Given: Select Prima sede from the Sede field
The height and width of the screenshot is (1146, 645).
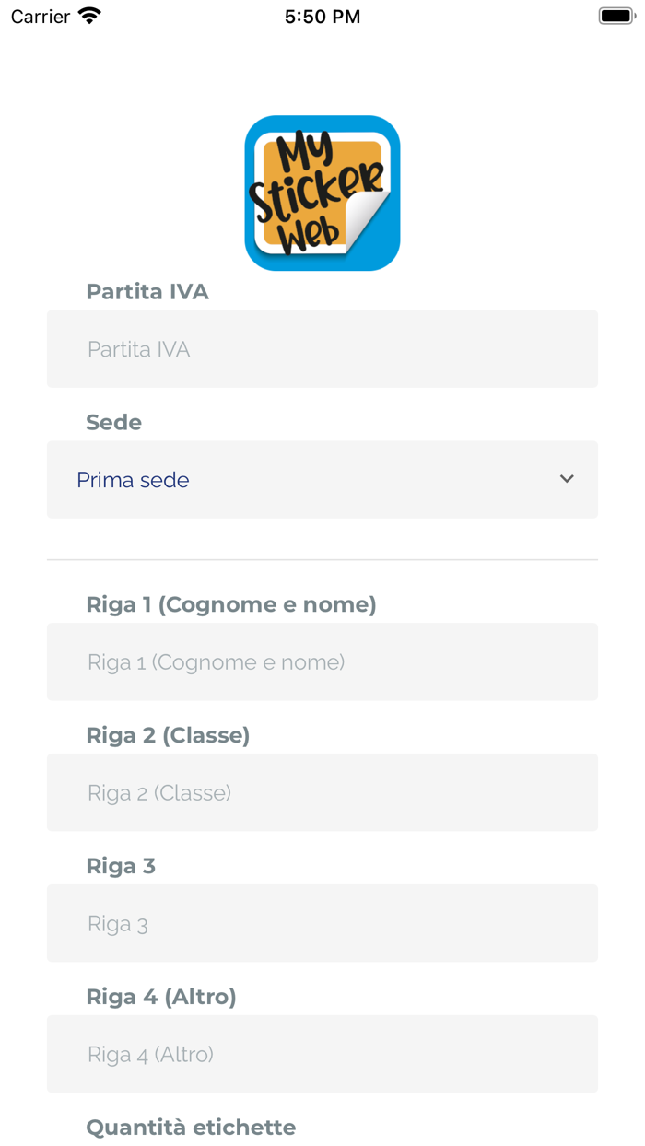Looking at the screenshot, I should 134,479.
